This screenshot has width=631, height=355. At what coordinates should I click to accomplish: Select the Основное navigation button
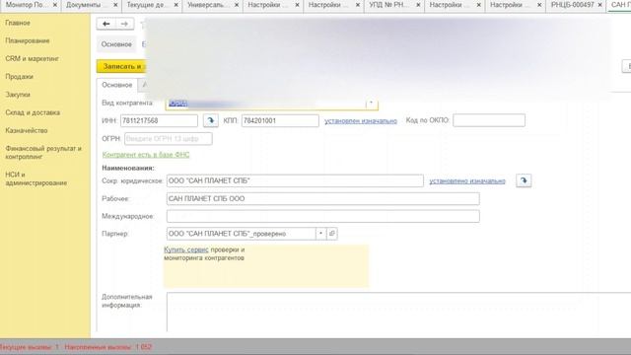[x=116, y=44]
